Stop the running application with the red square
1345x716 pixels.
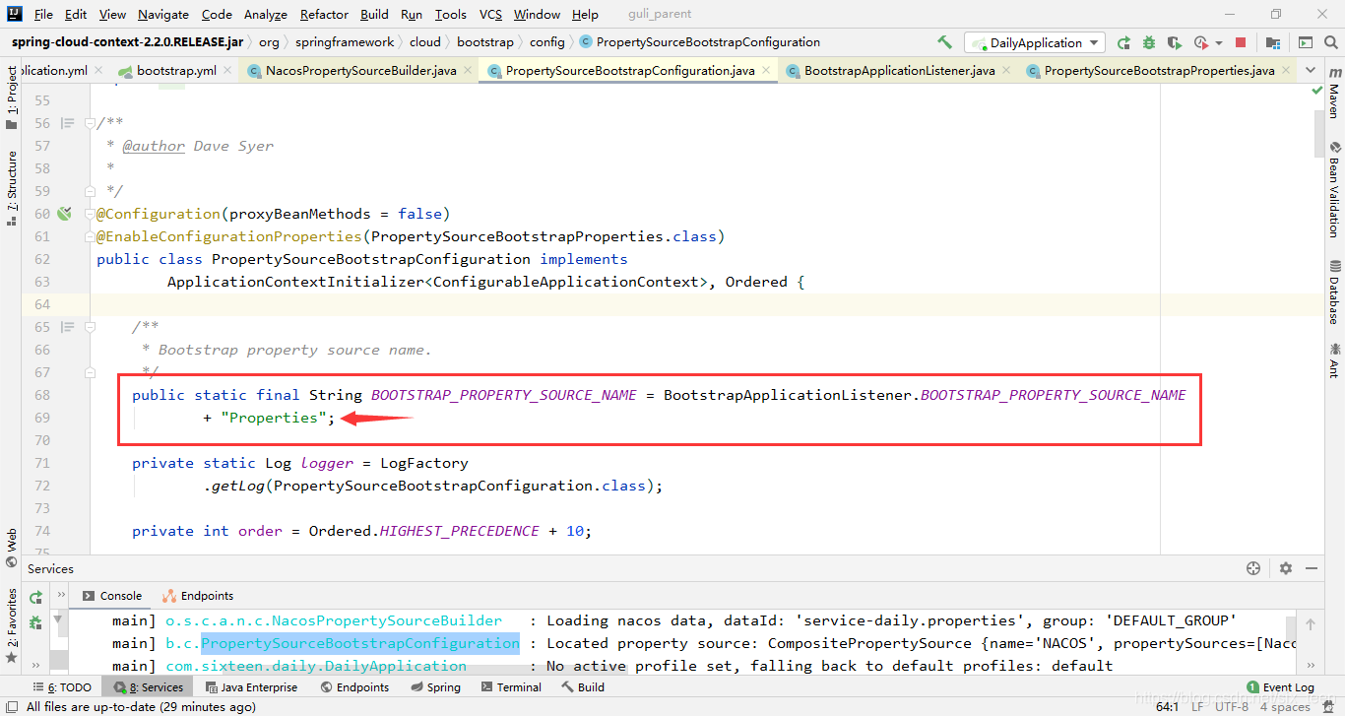click(x=1241, y=42)
